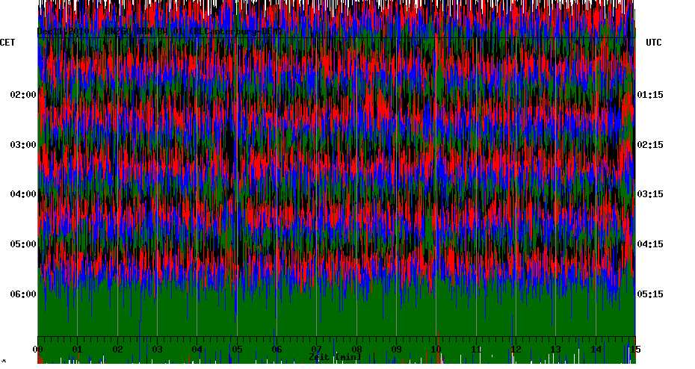Select the 04:15 UTC time label
The height and width of the screenshot is (369, 695).
tap(650, 244)
